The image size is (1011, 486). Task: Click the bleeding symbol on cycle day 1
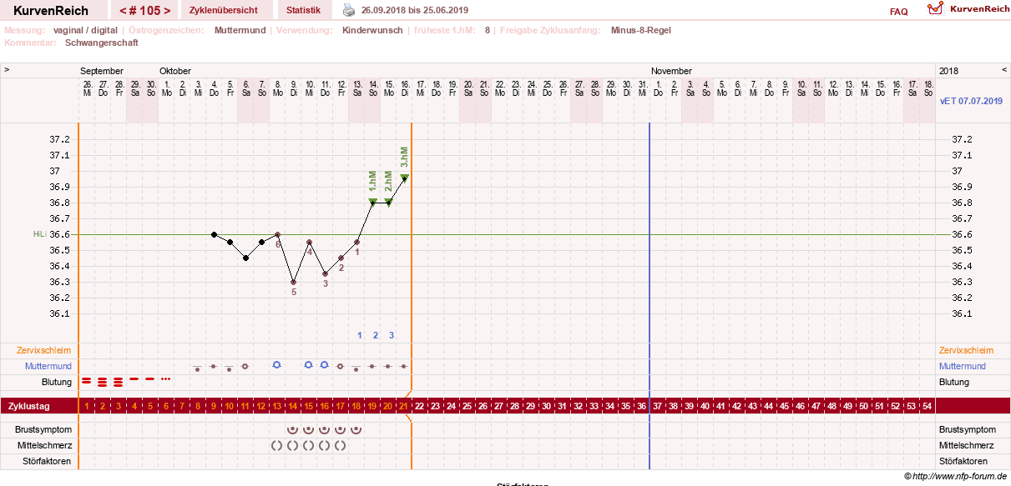tap(86, 381)
